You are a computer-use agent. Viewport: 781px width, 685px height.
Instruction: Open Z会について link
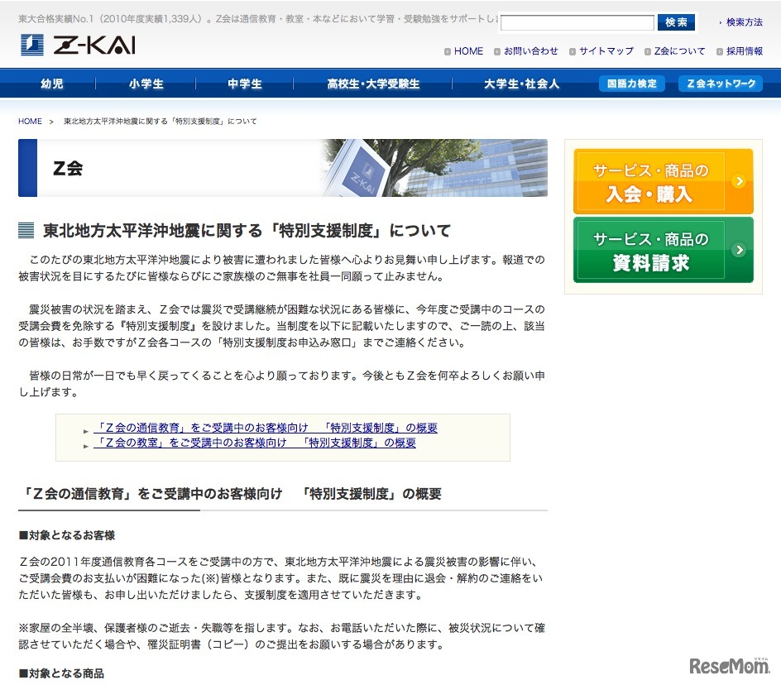pyautogui.click(x=680, y=50)
